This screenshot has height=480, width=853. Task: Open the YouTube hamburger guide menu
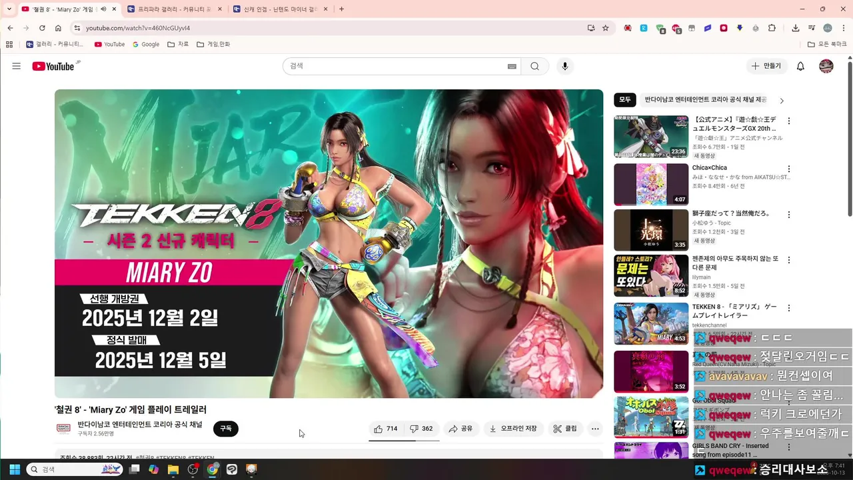[x=17, y=66]
